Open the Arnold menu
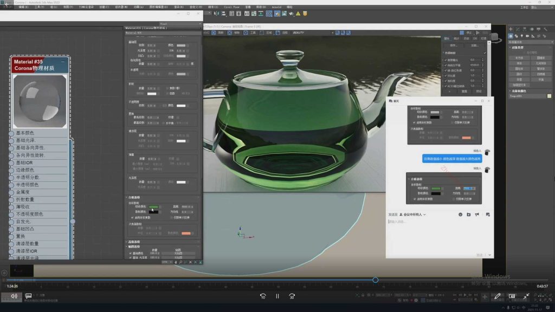The image size is (555, 312). pyautogui.click(x=276, y=7)
